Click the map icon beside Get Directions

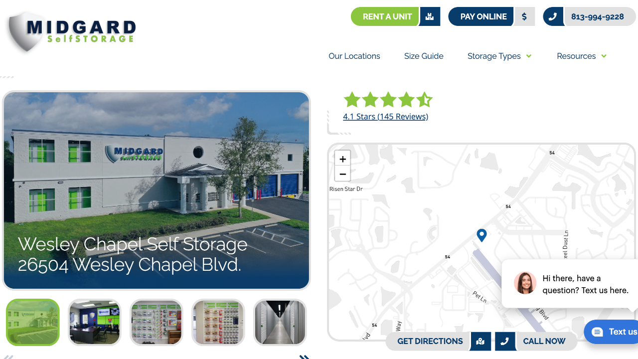480,342
